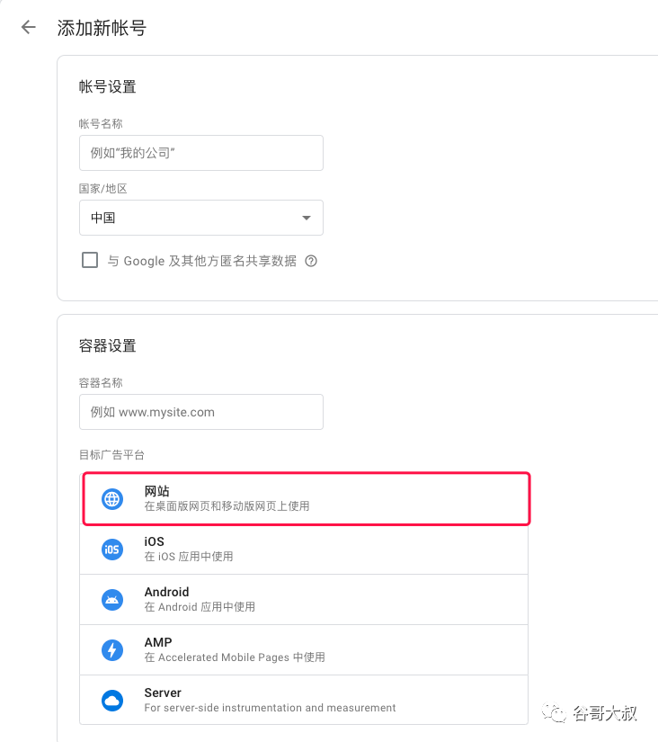Choose the Server platform option label

click(163, 693)
